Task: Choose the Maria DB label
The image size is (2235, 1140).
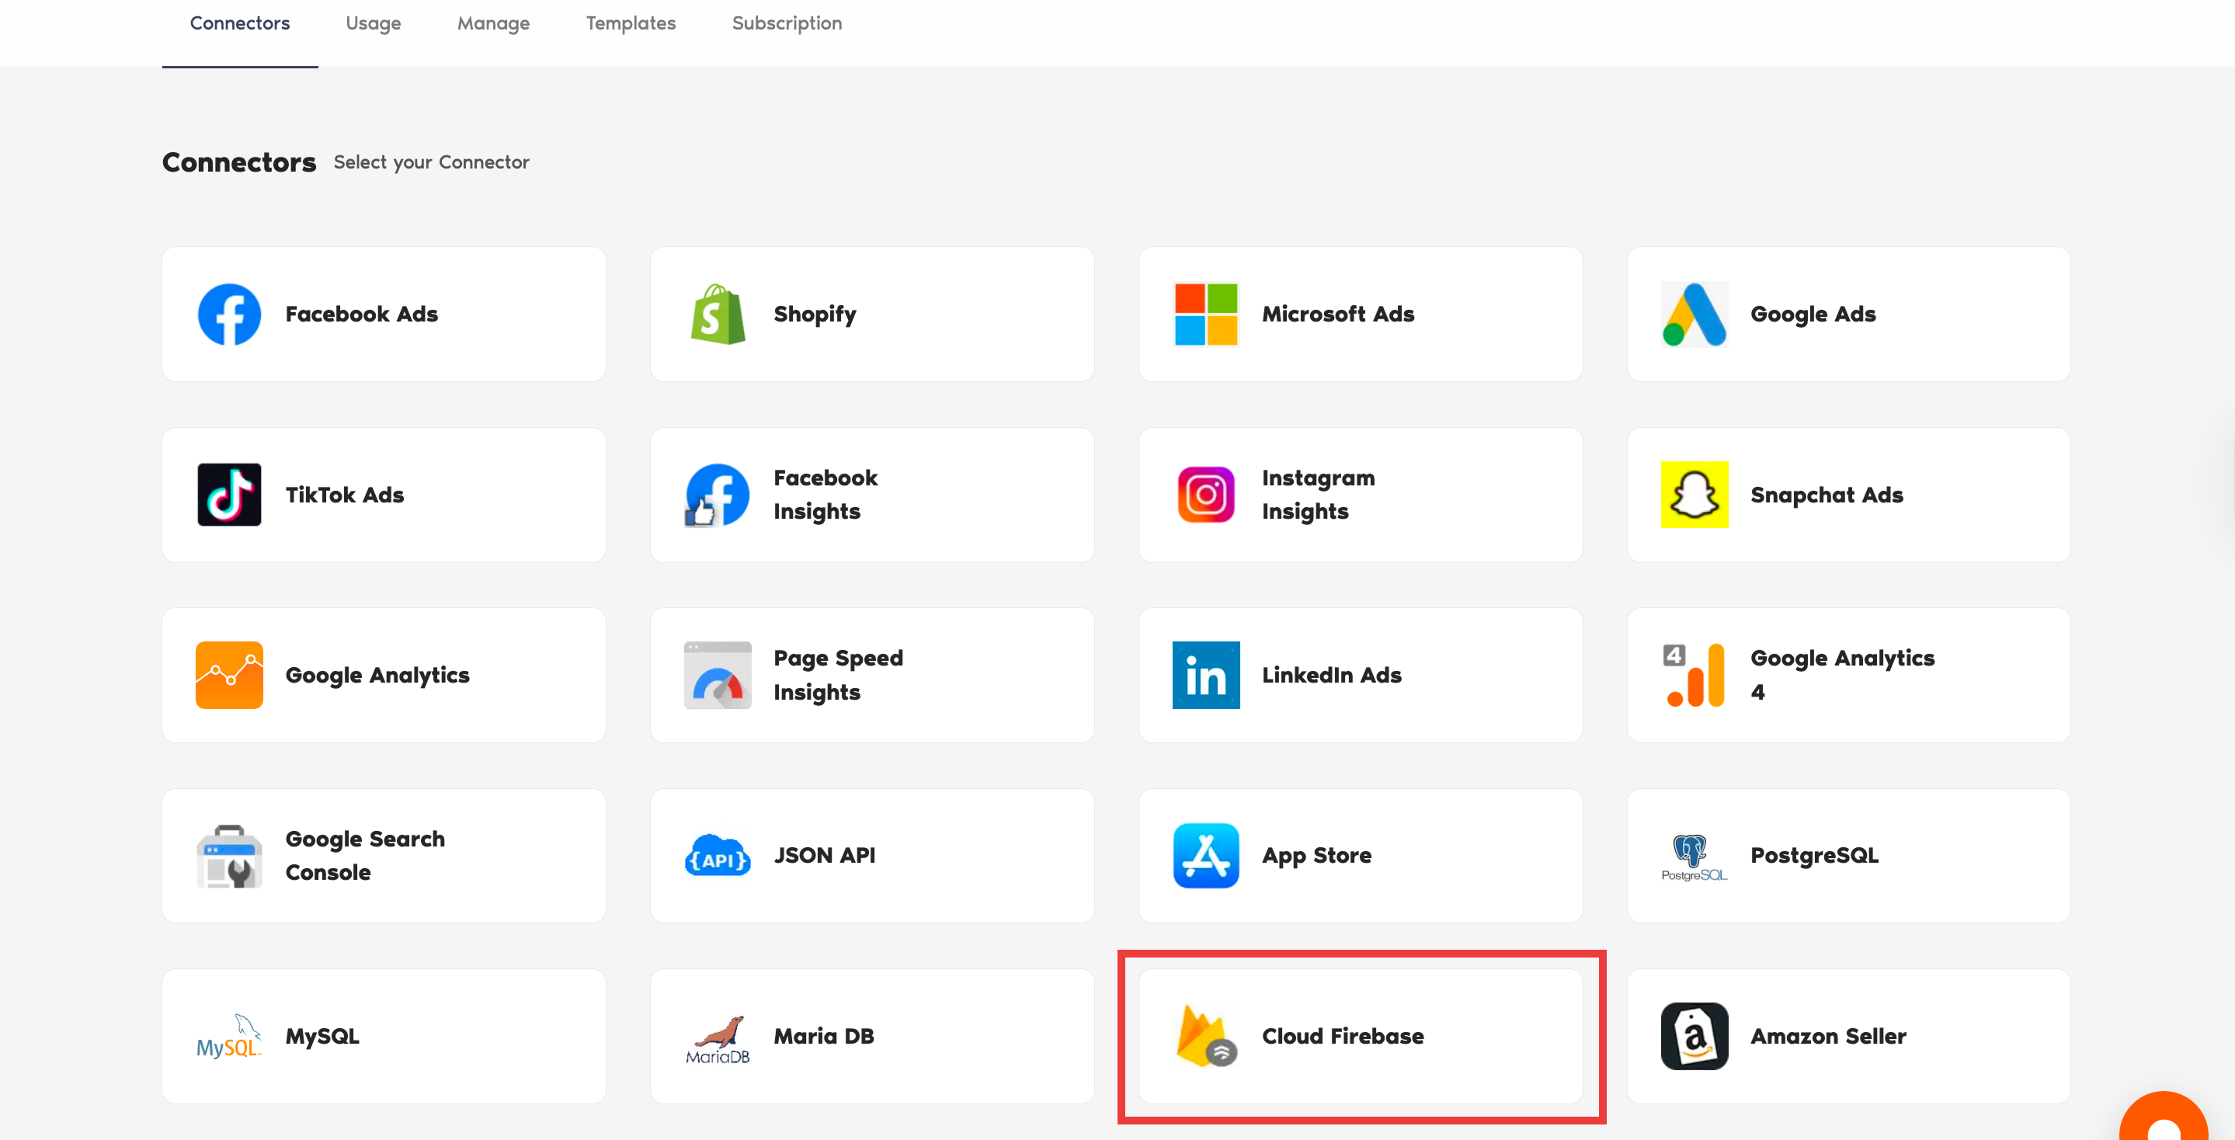Action: tap(823, 1036)
